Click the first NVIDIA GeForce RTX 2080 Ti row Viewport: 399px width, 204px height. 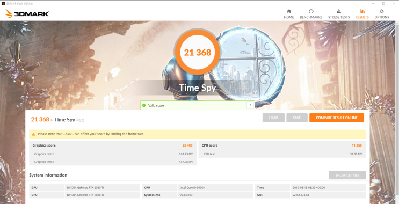(84, 188)
